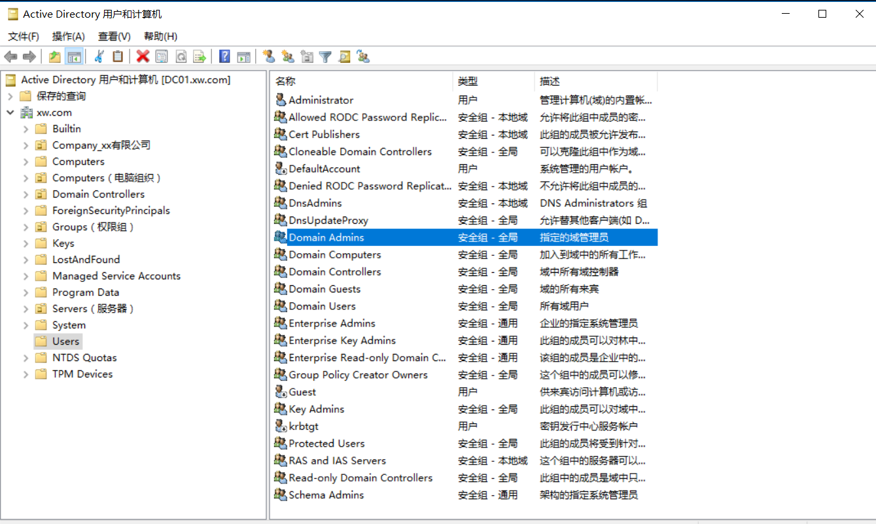The height and width of the screenshot is (524, 876).
Task: Click the Cert Publishers group icon
Action: tap(281, 134)
